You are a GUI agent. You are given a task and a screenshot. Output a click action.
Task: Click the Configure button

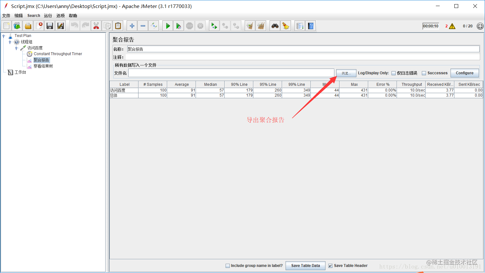pyautogui.click(x=465, y=73)
